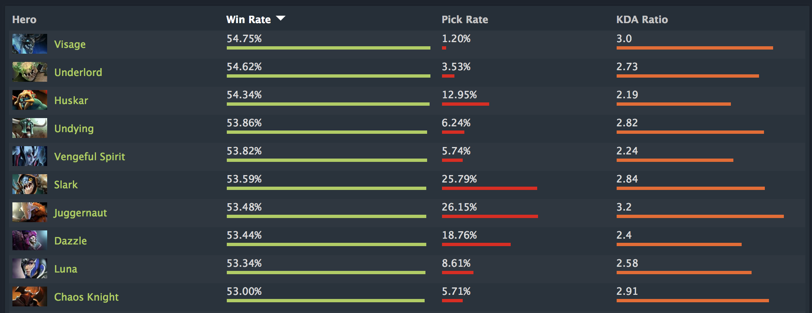Open Visage hero portrait icon
Image resolution: width=812 pixels, height=313 pixels.
[x=30, y=44]
